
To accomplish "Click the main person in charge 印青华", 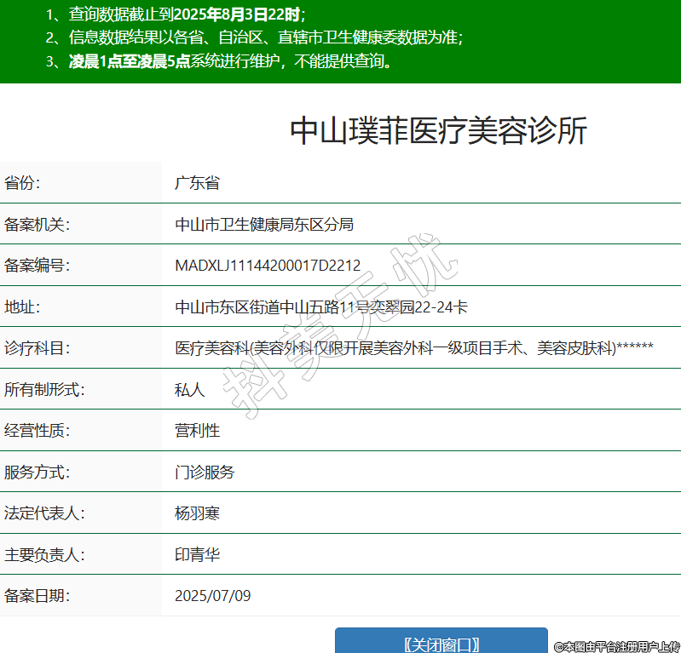I will [x=197, y=554].
